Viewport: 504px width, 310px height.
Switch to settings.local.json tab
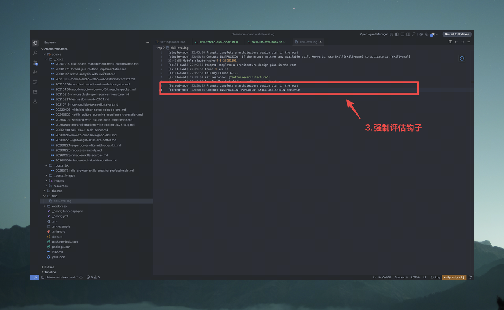point(172,42)
